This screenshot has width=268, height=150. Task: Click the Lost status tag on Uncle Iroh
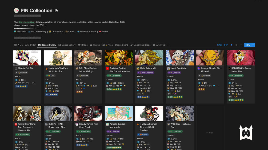point(50,76)
